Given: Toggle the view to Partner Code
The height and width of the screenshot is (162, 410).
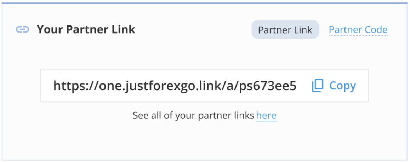Looking at the screenshot, I should click(358, 29).
